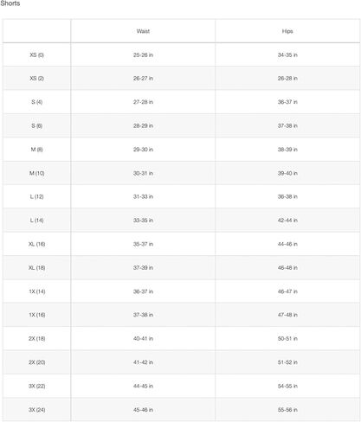Click the M (10) size label
Screen dimensions: 361x422
[x=36, y=173]
